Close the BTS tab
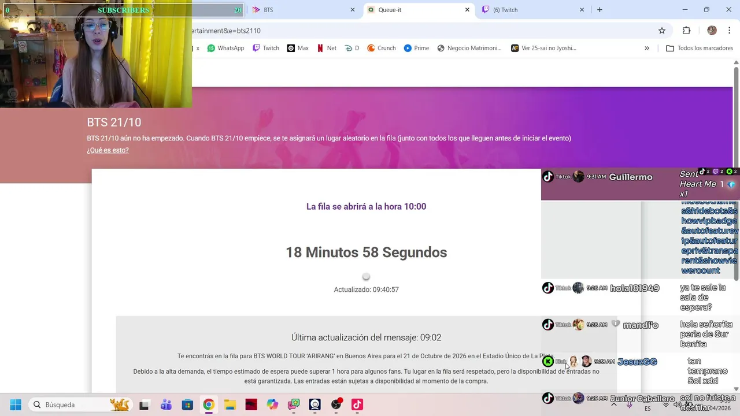This screenshot has width=740, height=416. click(353, 10)
